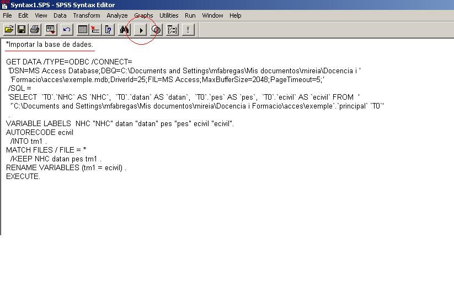Click the comment line 'Importar la base de dades'

coord(50,44)
